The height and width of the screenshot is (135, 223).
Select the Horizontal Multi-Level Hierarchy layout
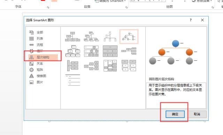point(72,66)
